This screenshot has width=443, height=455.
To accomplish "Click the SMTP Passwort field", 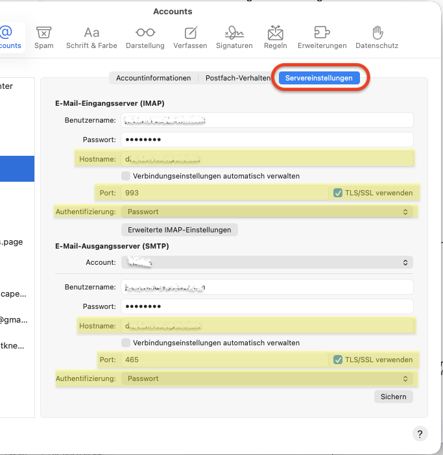I will pos(267,306).
